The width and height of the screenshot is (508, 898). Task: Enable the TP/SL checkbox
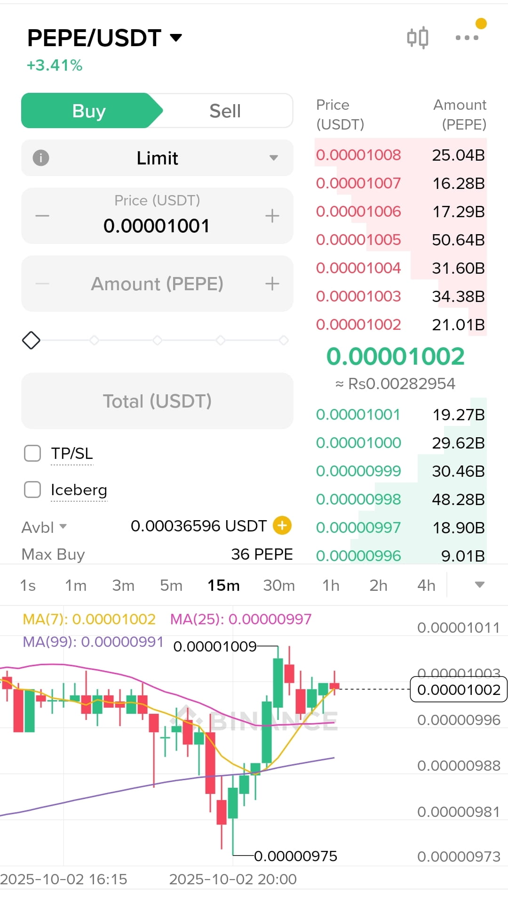tap(32, 453)
